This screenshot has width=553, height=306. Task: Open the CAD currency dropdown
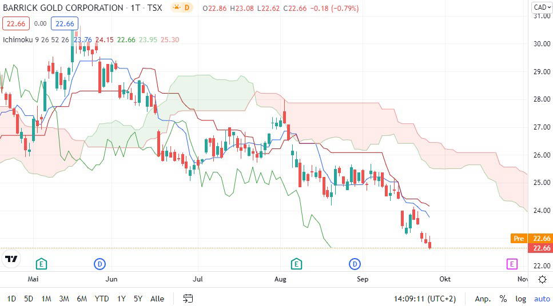[x=542, y=7]
